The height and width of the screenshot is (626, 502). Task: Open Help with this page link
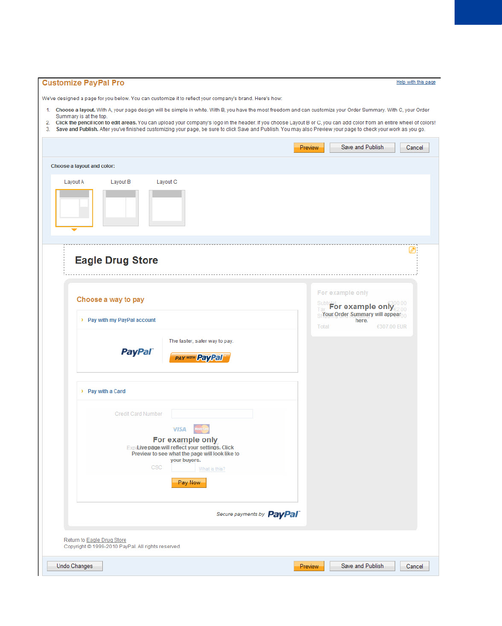(416, 82)
